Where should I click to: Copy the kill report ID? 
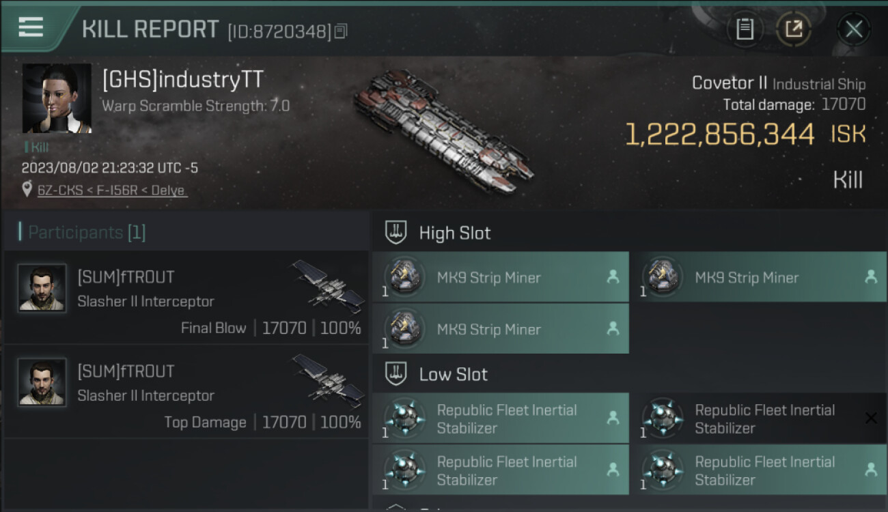coord(341,31)
